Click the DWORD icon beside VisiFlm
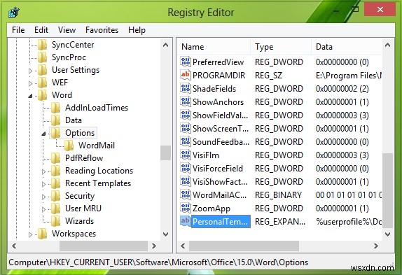 point(186,155)
